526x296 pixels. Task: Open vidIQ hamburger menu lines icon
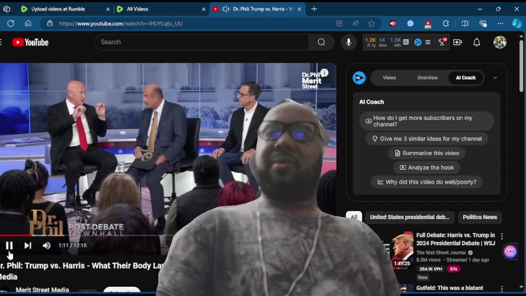pos(428,42)
